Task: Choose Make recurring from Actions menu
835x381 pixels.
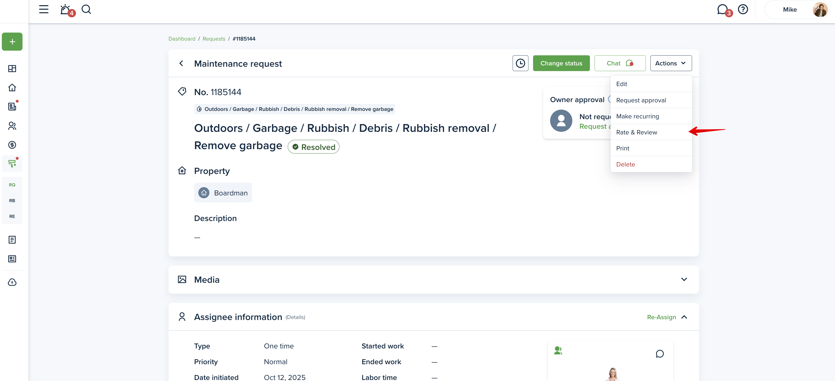Action: pos(637,116)
